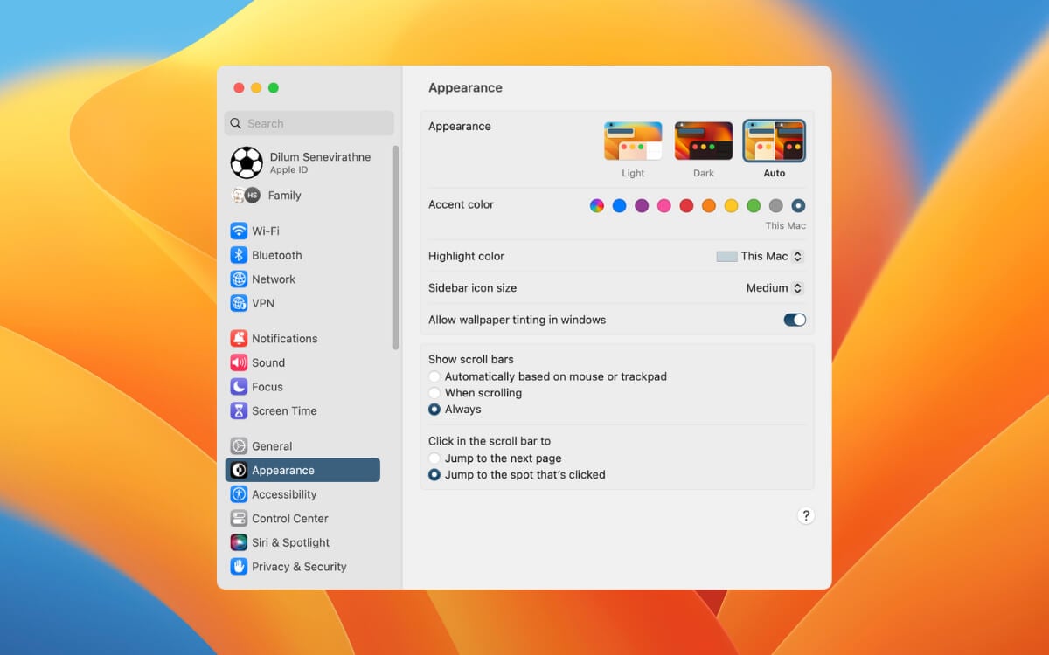Click the 'Siri & Spotlight' sidebar label
The image size is (1049, 655).
(291, 542)
